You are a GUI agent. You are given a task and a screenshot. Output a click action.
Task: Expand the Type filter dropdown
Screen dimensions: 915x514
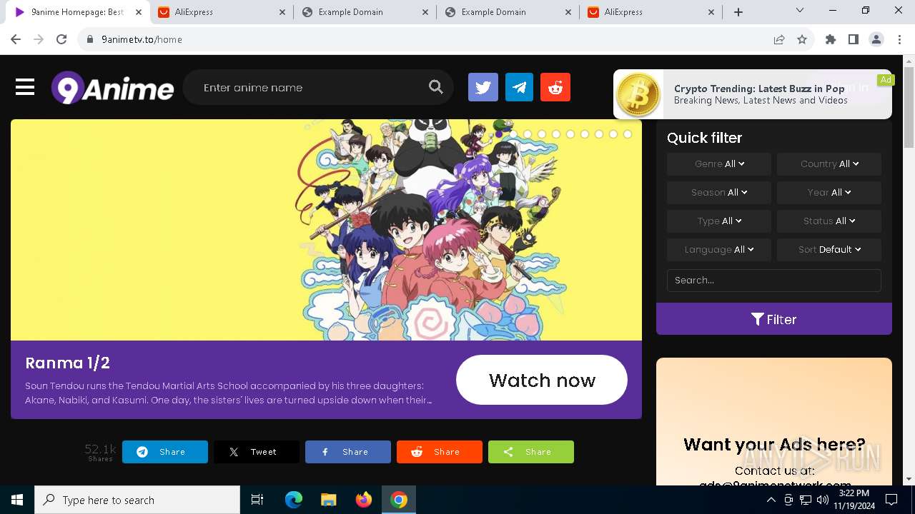click(719, 221)
